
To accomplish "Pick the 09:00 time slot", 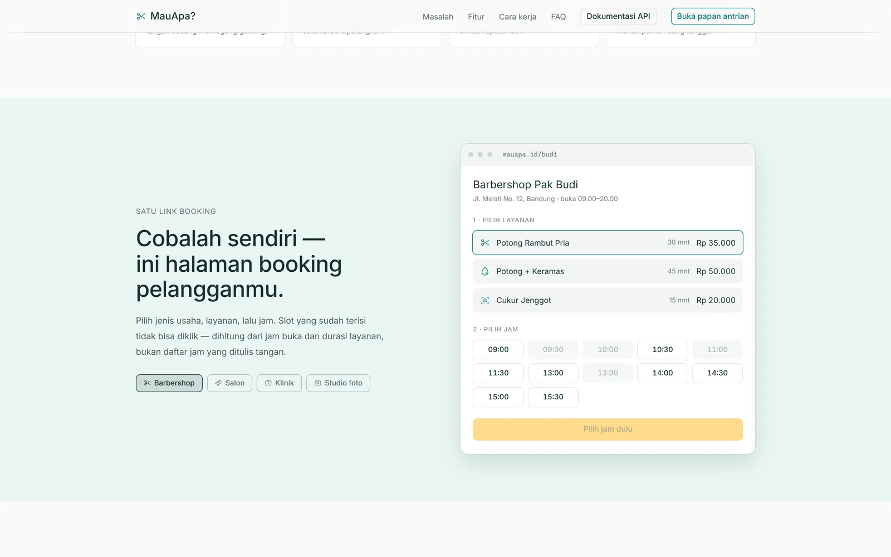I will (x=498, y=350).
